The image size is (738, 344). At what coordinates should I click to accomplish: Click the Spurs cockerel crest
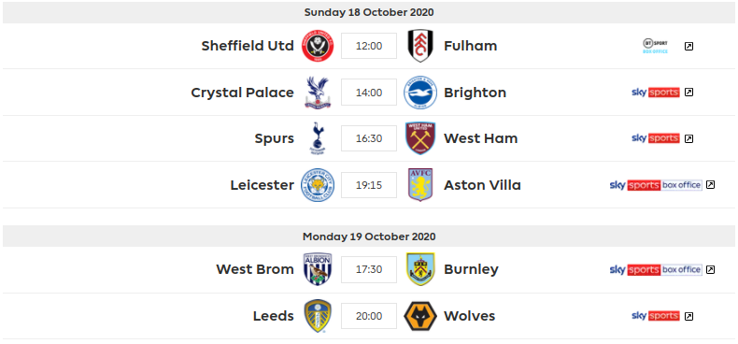[318, 138]
